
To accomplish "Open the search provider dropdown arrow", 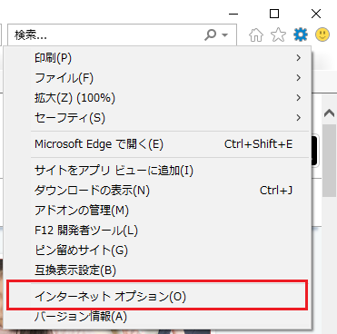I will pyautogui.click(x=224, y=35).
